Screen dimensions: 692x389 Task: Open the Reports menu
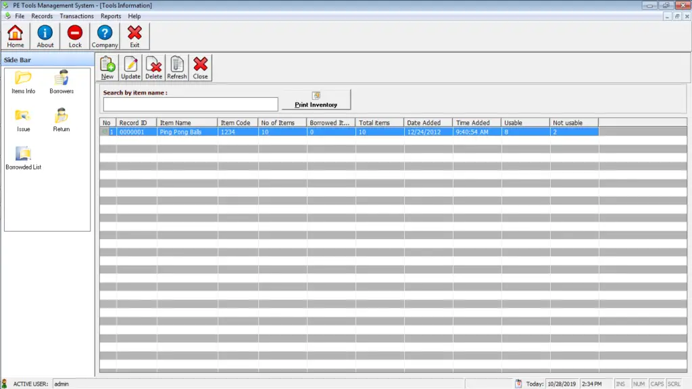pos(111,16)
